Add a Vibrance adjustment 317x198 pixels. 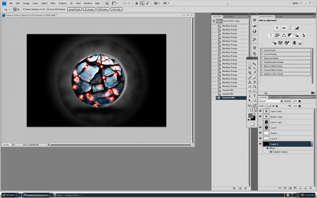(x=271, y=35)
